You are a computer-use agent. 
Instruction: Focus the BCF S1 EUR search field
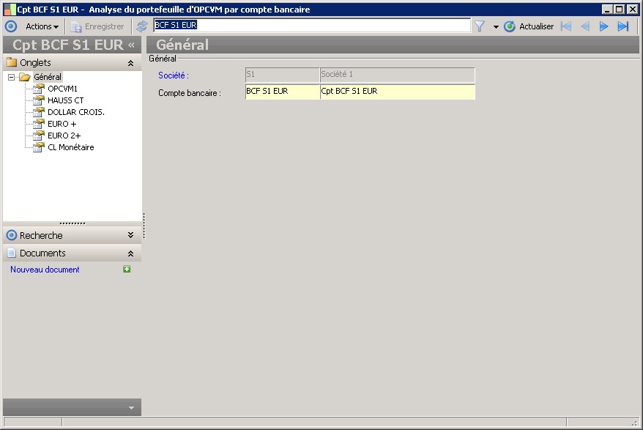[x=312, y=25]
